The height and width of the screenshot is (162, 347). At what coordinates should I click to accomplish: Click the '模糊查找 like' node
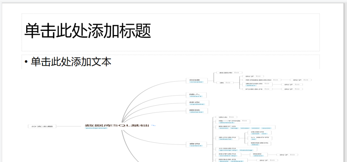259,144
